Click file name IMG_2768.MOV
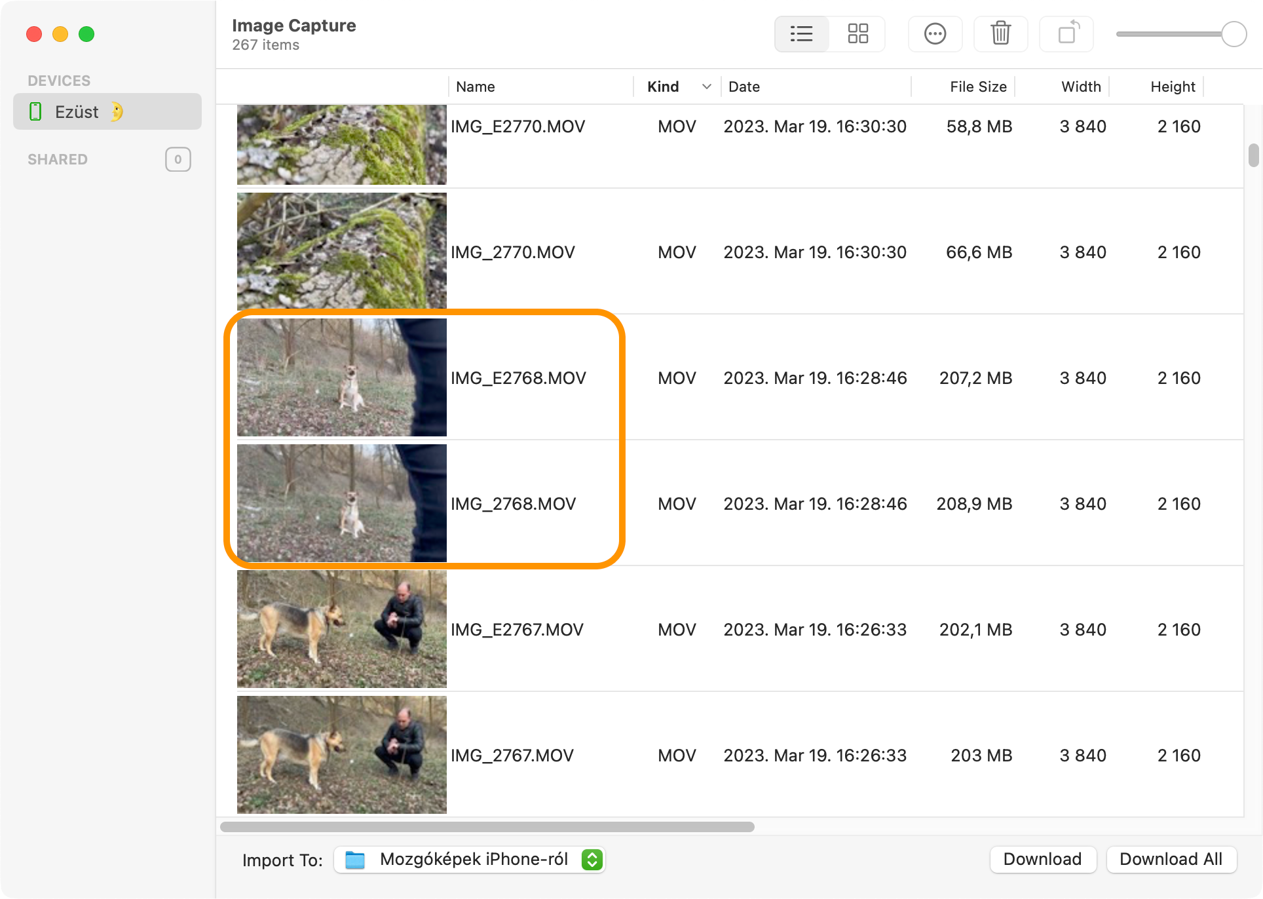Screen dimensions: 1263x899 [513, 504]
